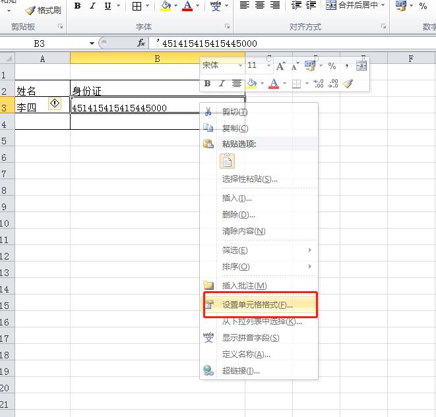Open the 对齐方式 group dialog launcher
The width and height of the screenshot is (436, 417).
pos(384,26)
